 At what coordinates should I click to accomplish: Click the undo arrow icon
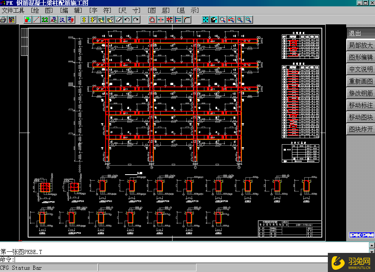click(x=127, y=19)
